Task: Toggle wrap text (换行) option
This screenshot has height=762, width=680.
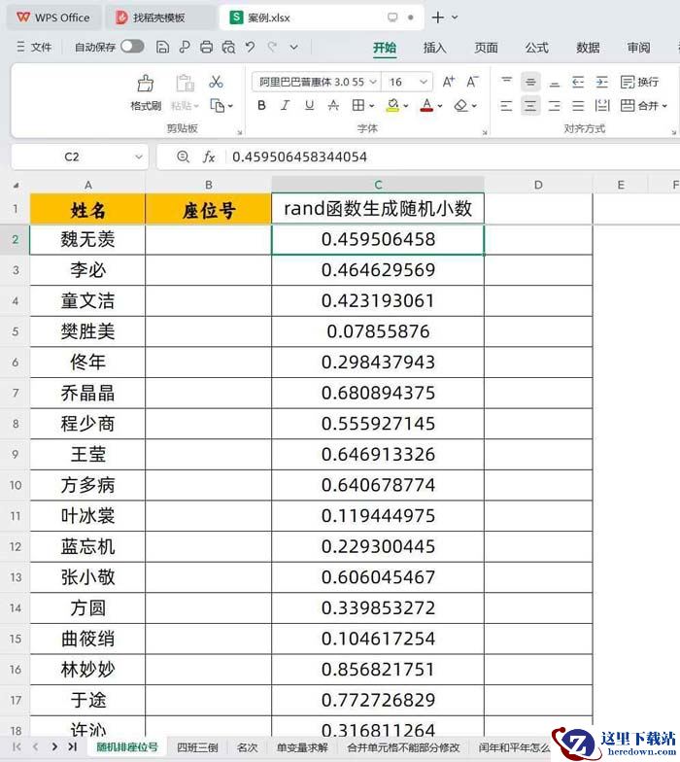Action: pyautogui.click(x=639, y=83)
